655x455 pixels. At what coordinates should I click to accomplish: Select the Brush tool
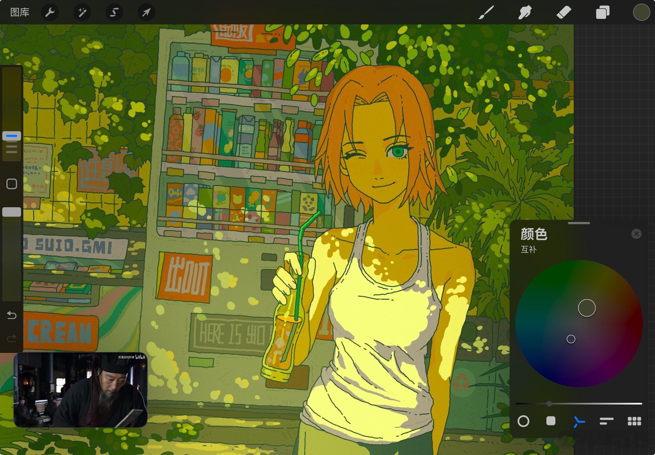point(486,12)
